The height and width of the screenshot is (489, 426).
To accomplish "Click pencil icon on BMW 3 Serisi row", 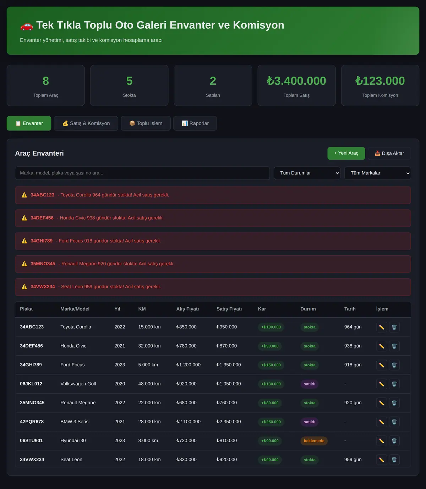I will pyautogui.click(x=382, y=422).
